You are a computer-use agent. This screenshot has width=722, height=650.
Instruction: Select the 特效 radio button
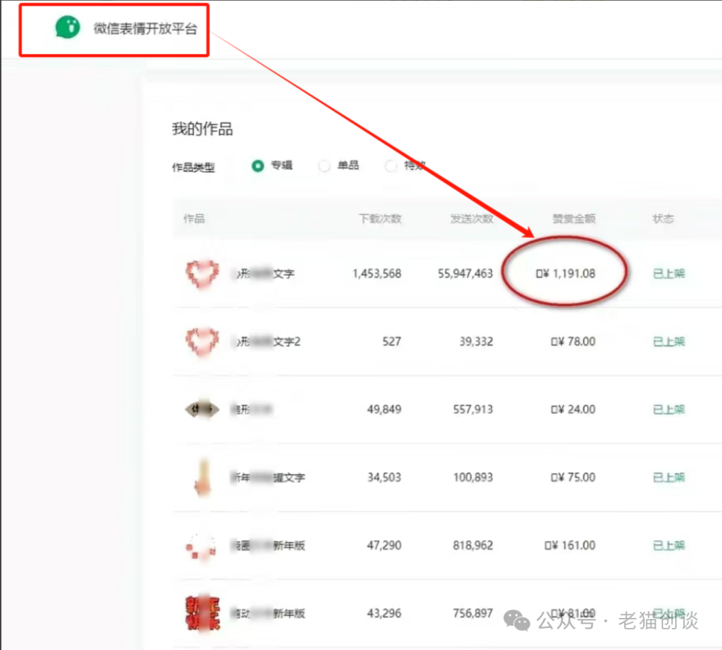point(391,166)
